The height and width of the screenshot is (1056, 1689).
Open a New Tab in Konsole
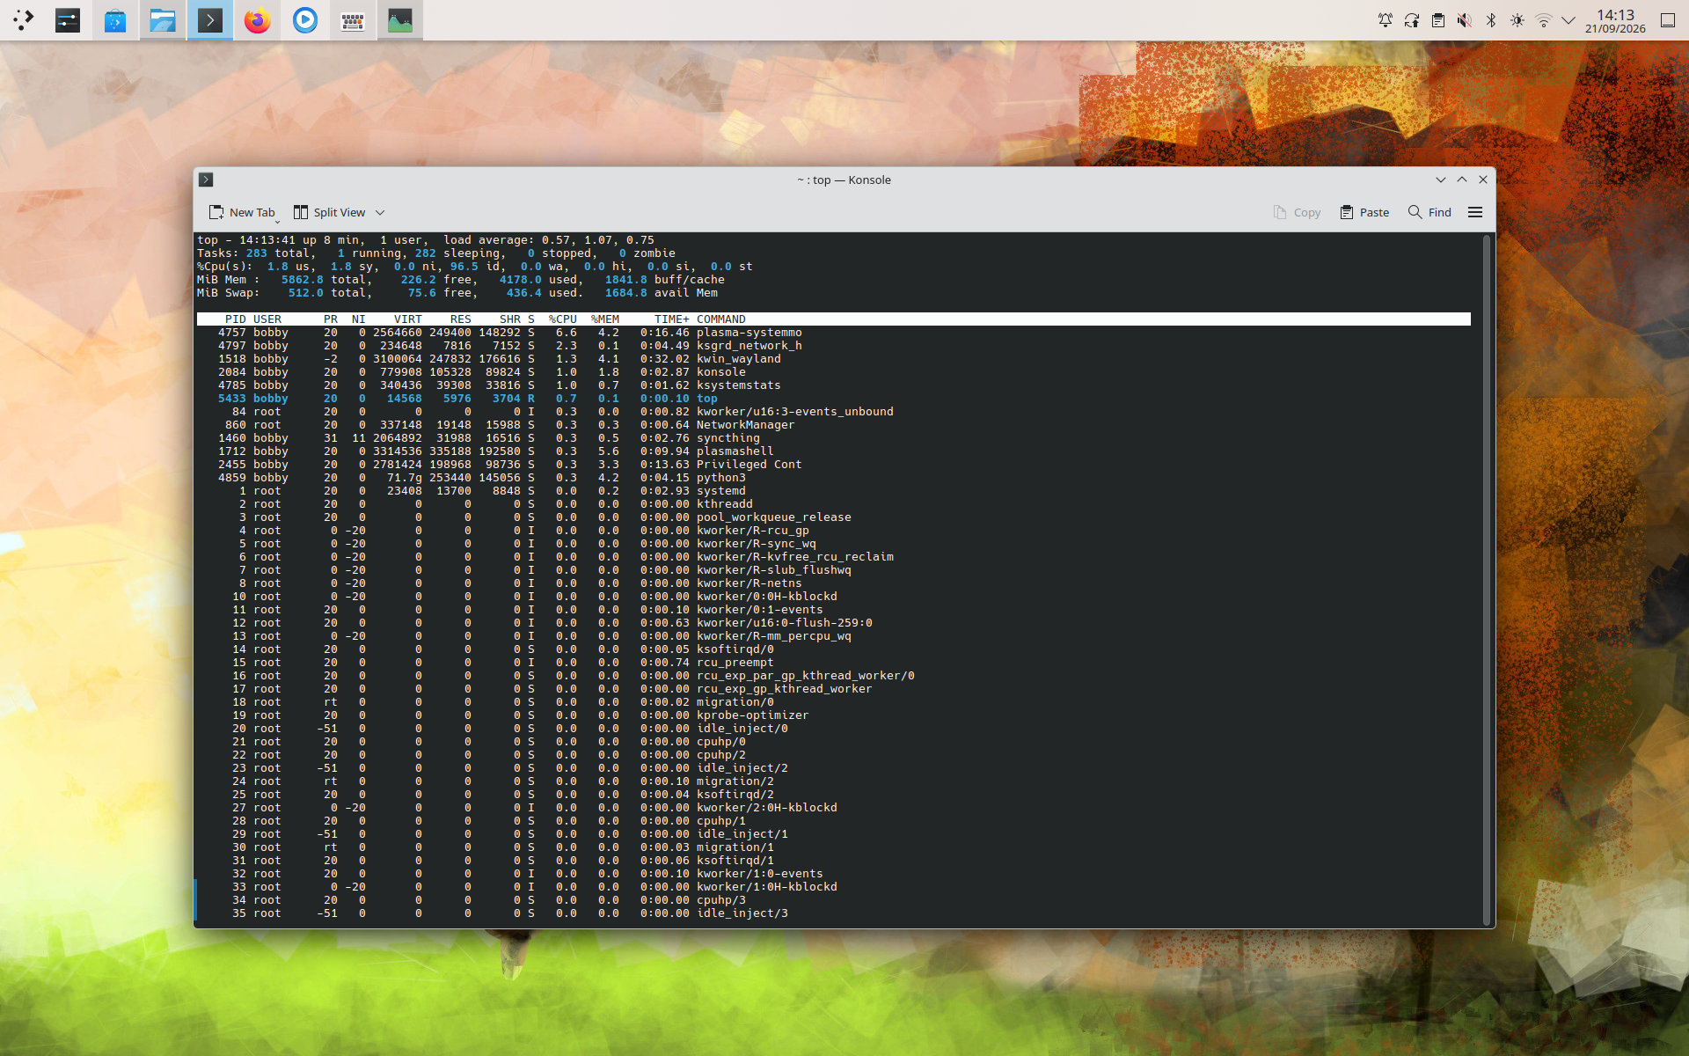coord(242,212)
